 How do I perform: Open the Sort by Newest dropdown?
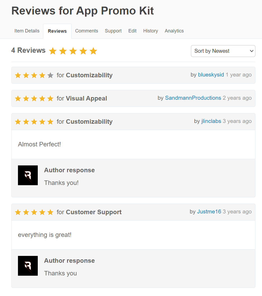(223, 51)
